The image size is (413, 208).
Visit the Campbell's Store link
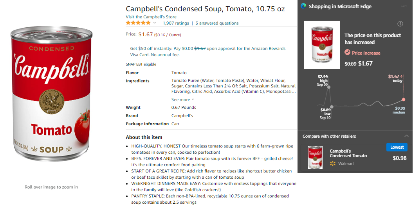(151, 17)
